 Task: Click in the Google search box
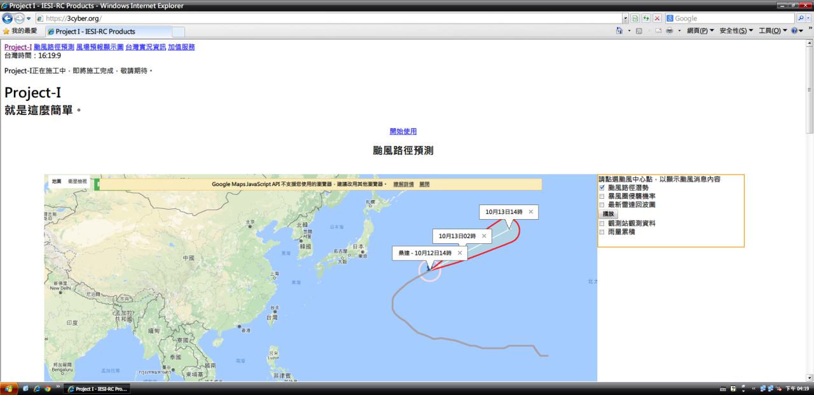tap(731, 18)
